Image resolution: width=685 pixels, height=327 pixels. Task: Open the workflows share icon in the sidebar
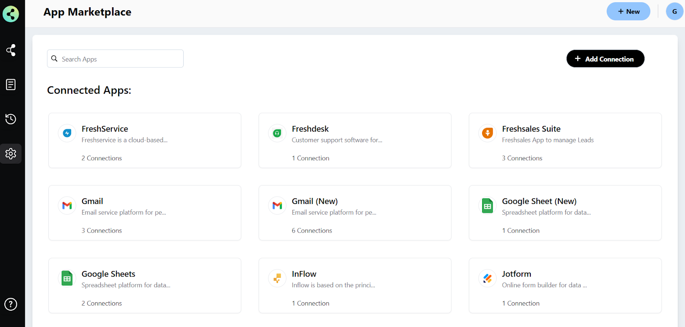11,50
